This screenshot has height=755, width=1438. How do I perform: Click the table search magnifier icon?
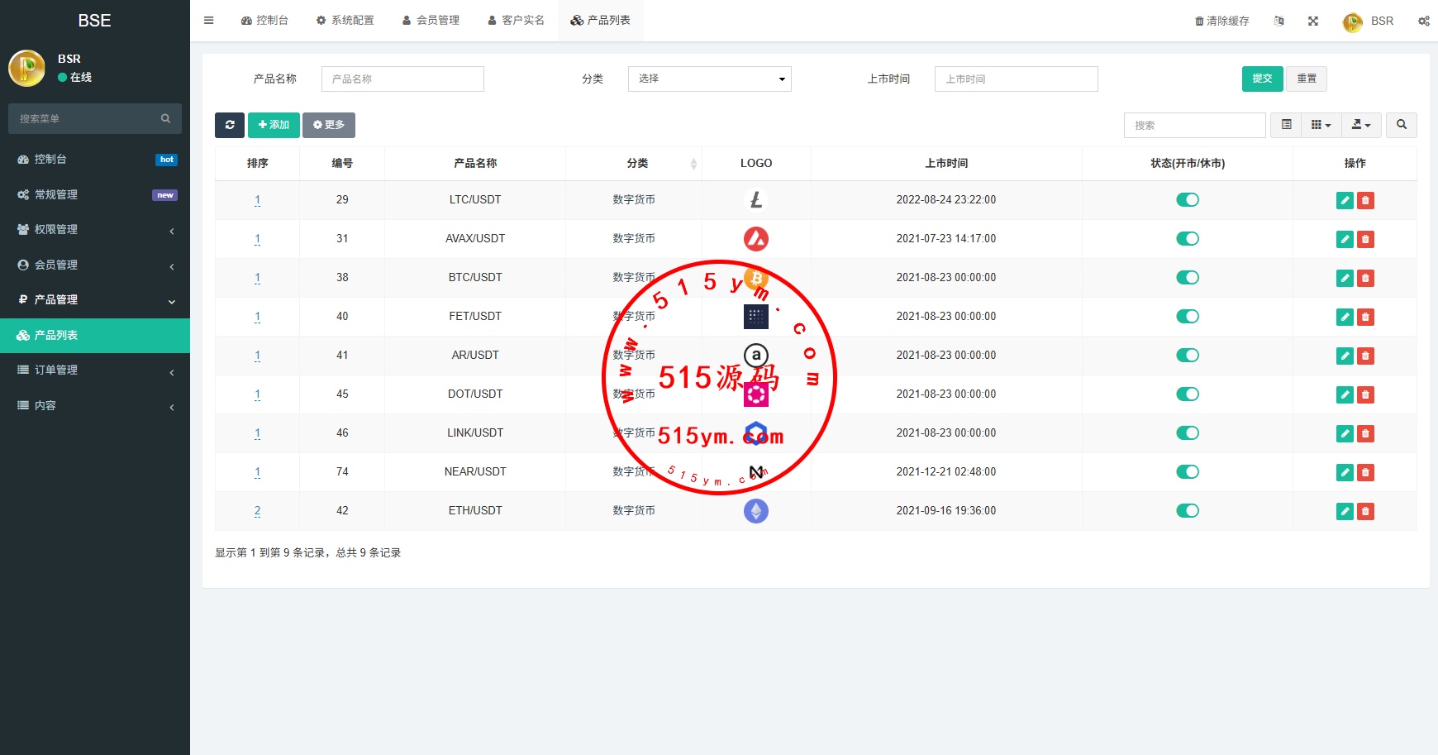pos(1401,125)
